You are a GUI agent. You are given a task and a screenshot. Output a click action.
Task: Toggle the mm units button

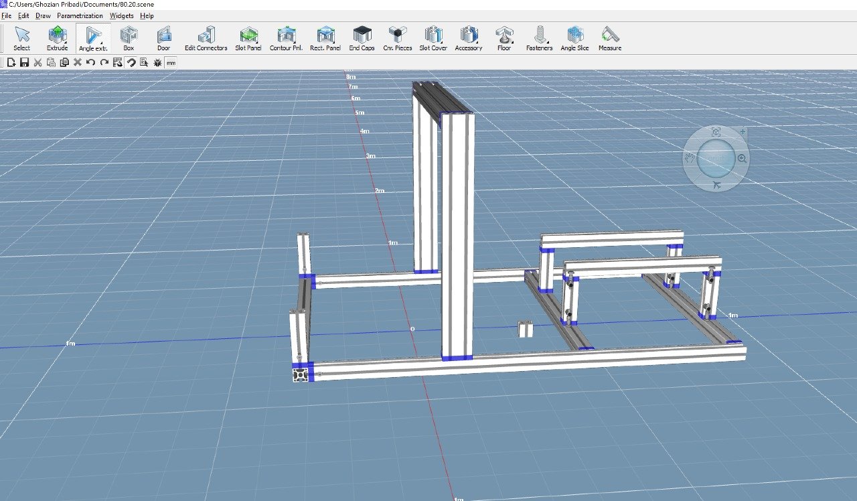(171, 62)
